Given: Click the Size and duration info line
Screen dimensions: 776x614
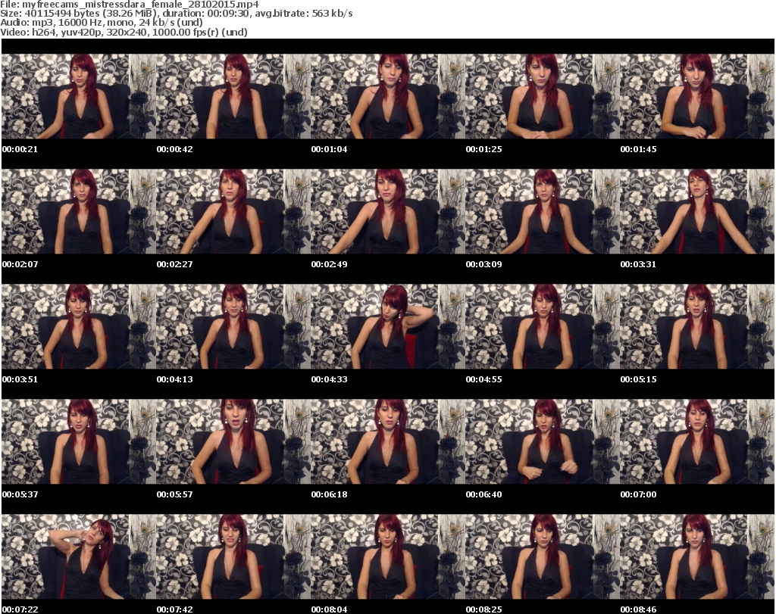Looking at the screenshot, I should (x=176, y=14).
